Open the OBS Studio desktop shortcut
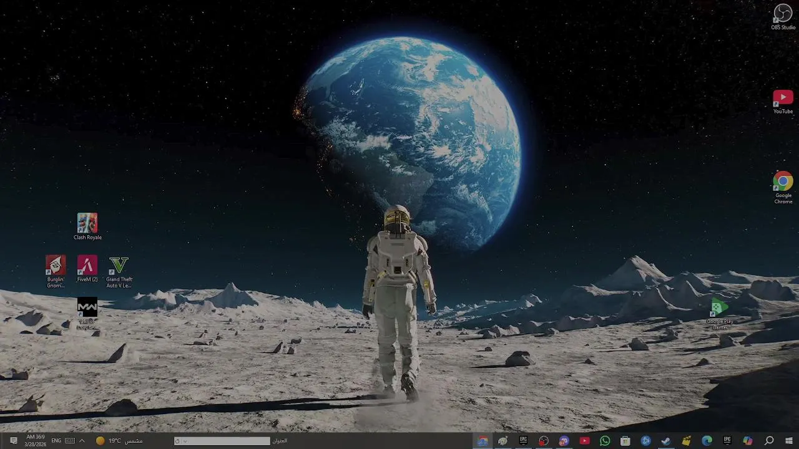Viewport: 799px width, 449px height. [x=783, y=16]
